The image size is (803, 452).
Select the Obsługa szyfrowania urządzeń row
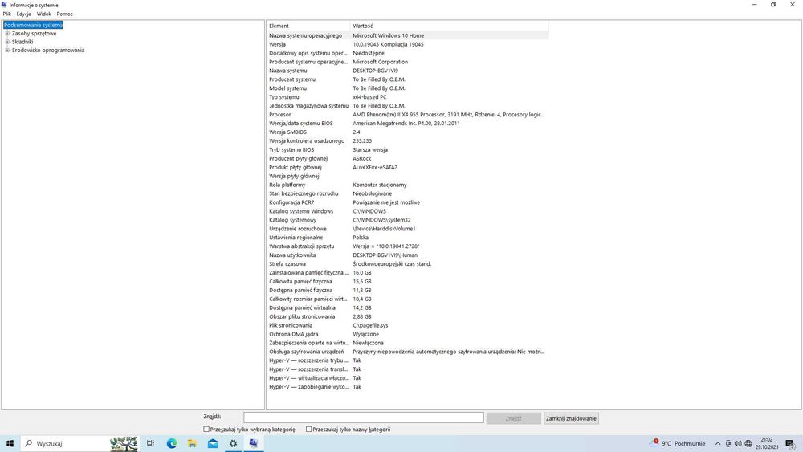[408, 352]
